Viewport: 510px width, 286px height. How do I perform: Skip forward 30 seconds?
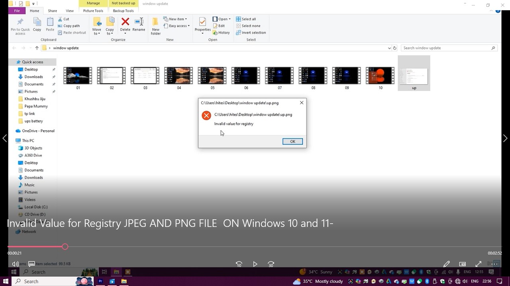point(271,264)
